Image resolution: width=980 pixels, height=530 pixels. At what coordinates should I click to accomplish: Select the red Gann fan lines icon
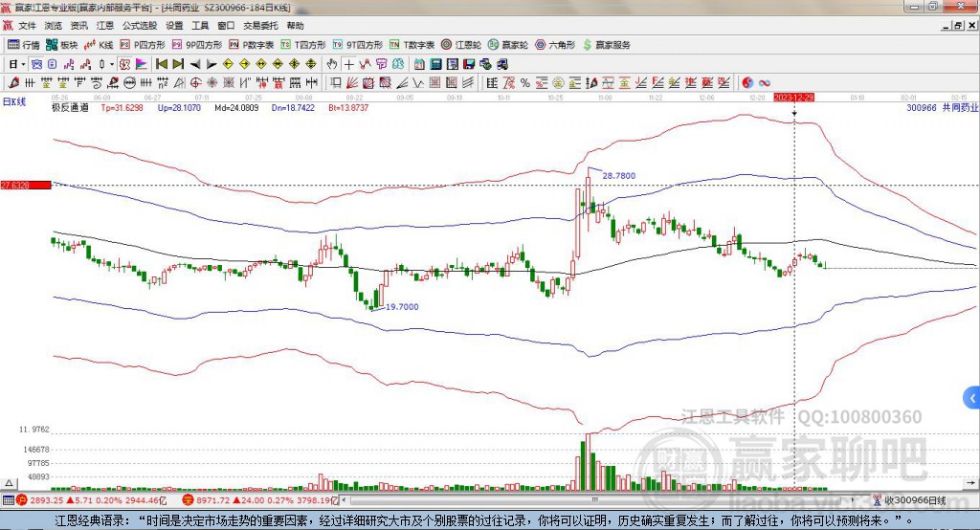click(352, 82)
